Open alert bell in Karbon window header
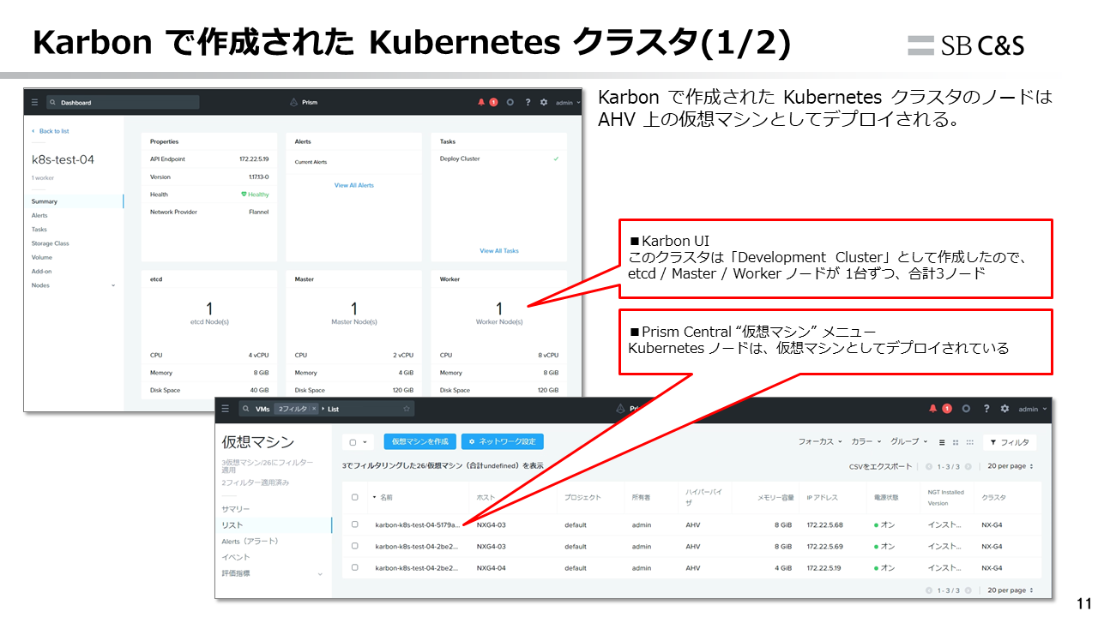 coord(481,102)
